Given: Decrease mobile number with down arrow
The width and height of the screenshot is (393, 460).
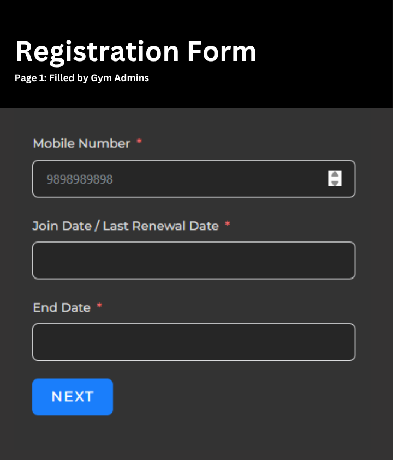Looking at the screenshot, I should click(x=335, y=183).
